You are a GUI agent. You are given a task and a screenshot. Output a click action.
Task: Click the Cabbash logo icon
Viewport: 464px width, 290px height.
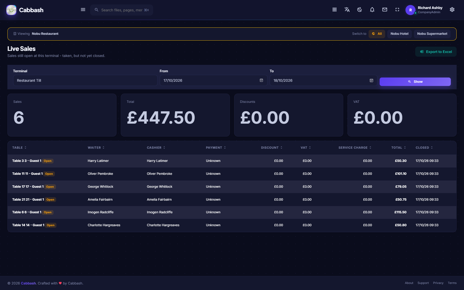point(11,10)
